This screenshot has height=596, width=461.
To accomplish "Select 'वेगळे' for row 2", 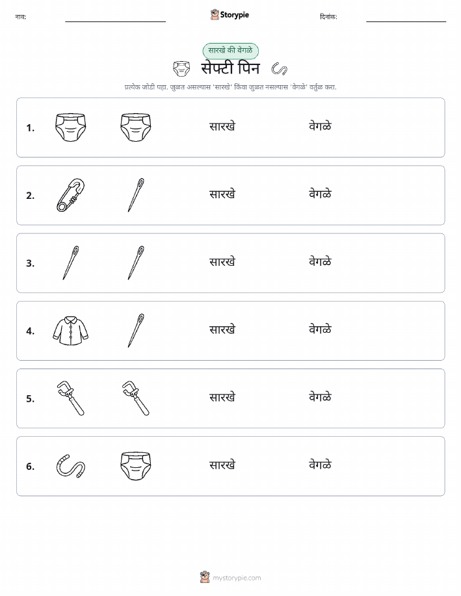I will click(x=320, y=194).
